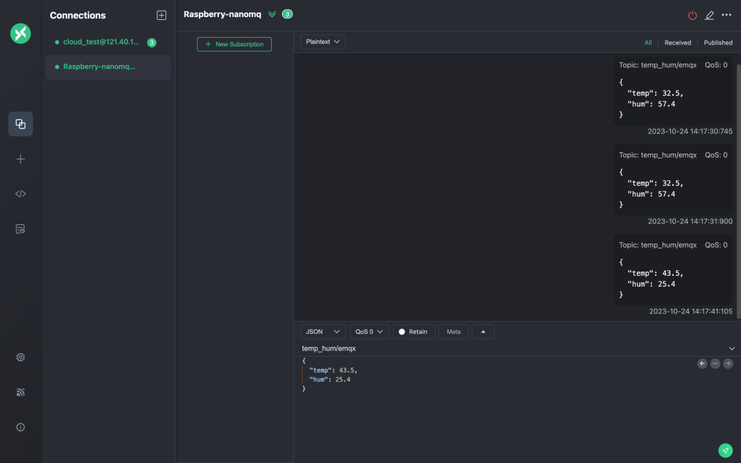Show Received messages filter
This screenshot has height=463, width=741.
click(x=678, y=43)
